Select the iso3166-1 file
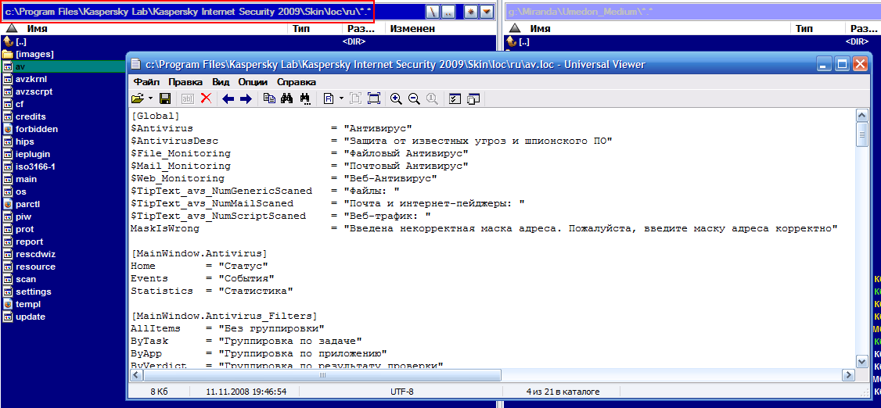The width and height of the screenshot is (881, 408). tap(35, 166)
